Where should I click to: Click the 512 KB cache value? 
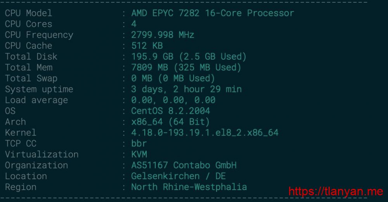(x=147, y=46)
